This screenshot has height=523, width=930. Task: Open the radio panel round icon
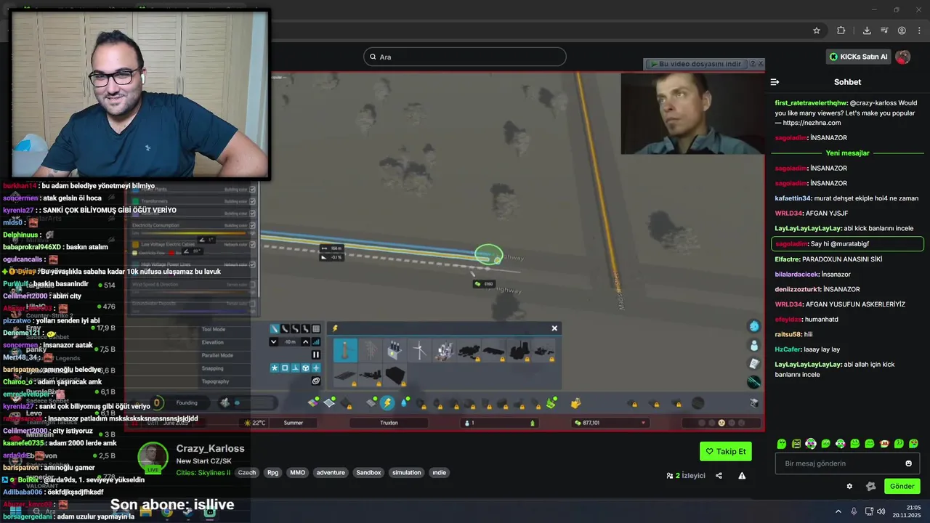754,381
